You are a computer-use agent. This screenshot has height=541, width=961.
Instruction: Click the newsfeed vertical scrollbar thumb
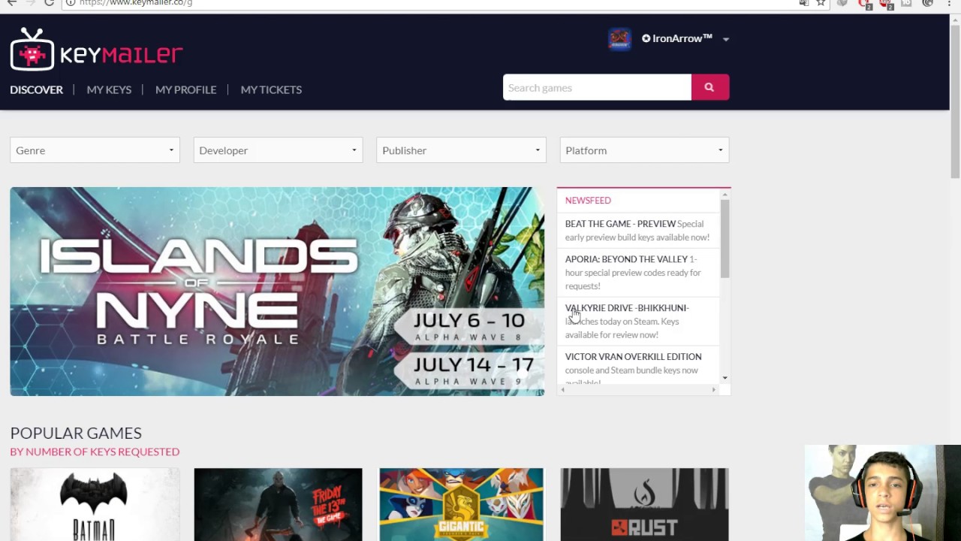tap(725, 238)
